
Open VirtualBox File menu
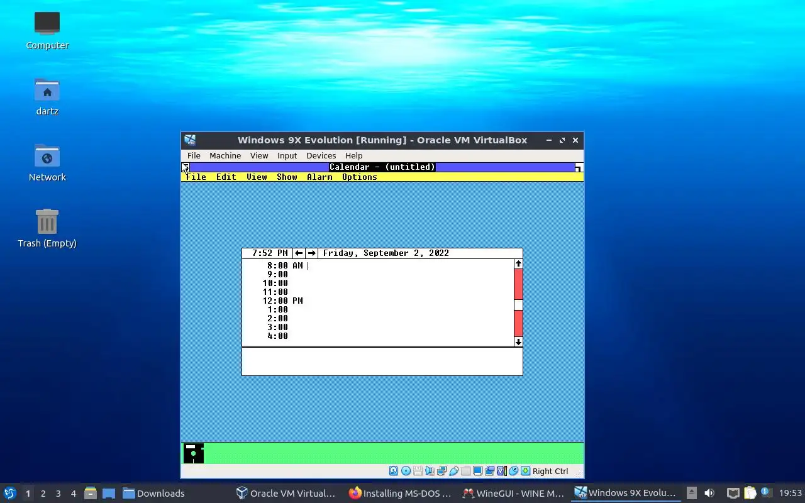pyautogui.click(x=194, y=155)
